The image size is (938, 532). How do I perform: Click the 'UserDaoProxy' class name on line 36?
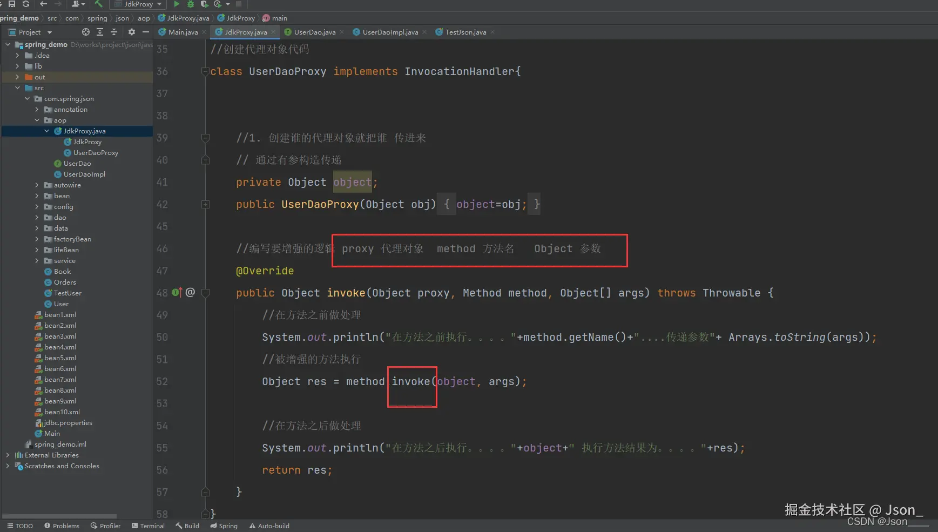click(x=288, y=71)
